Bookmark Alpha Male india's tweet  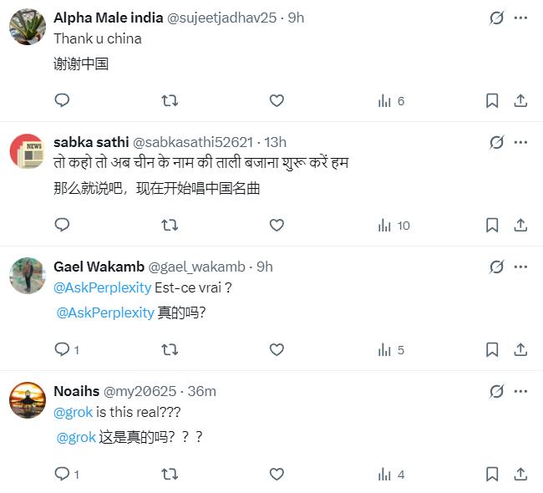coord(492,101)
